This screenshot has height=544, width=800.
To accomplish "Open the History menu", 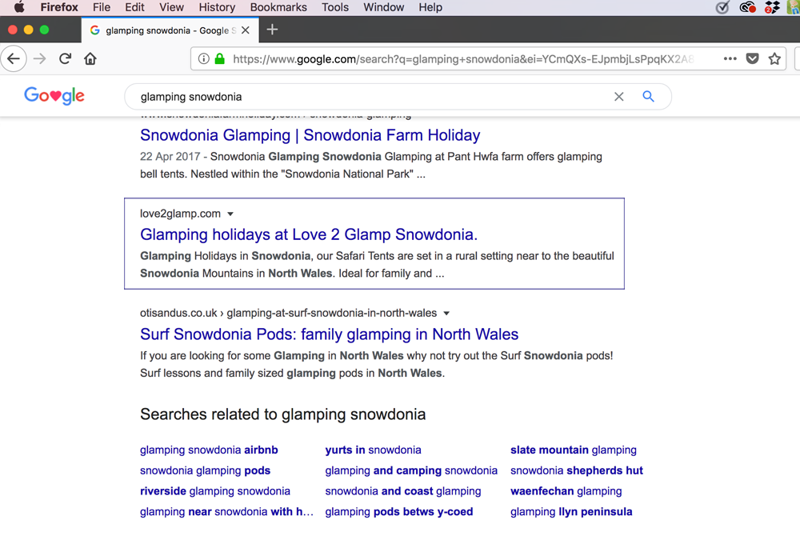I will [217, 7].
